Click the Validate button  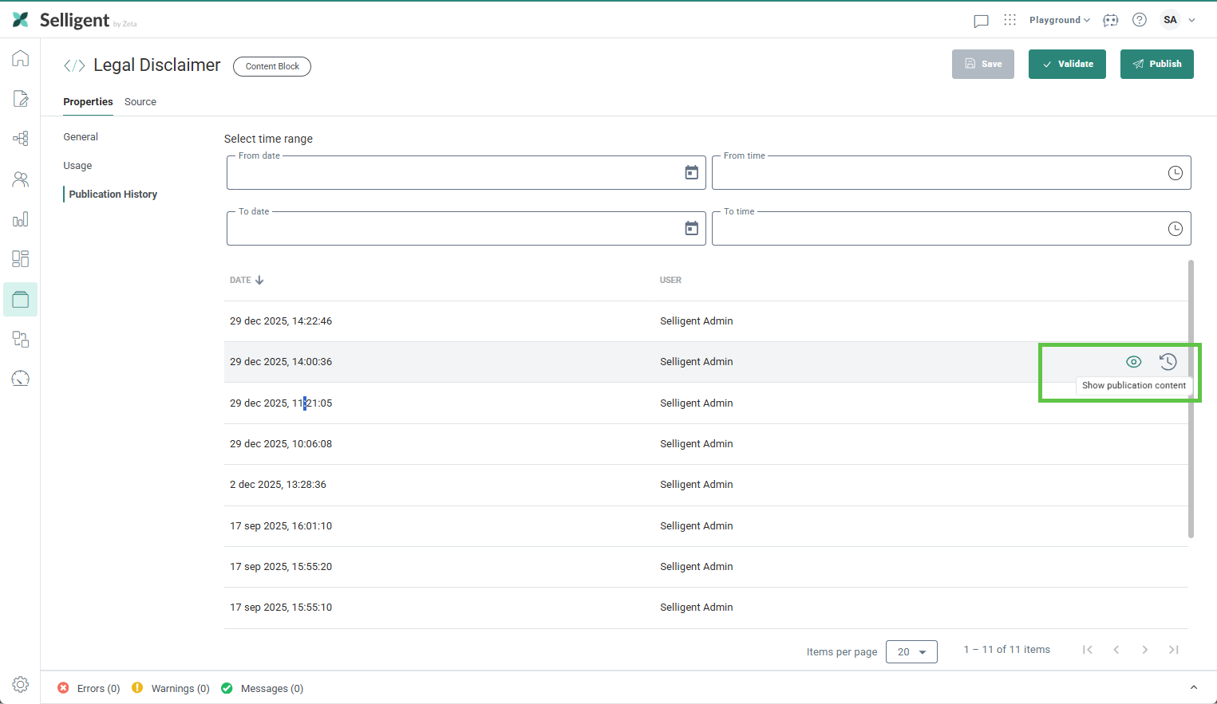click(1067, 64)
